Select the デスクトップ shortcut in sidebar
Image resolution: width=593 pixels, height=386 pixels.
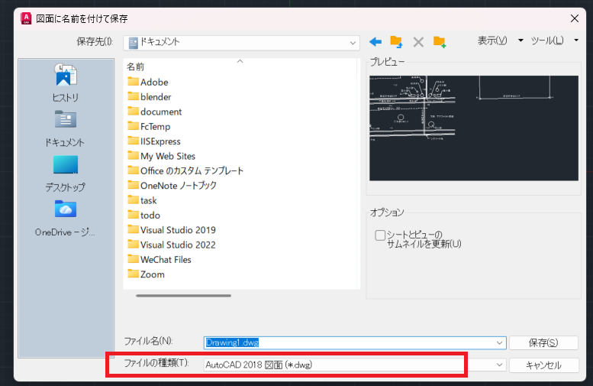point(65,173)
